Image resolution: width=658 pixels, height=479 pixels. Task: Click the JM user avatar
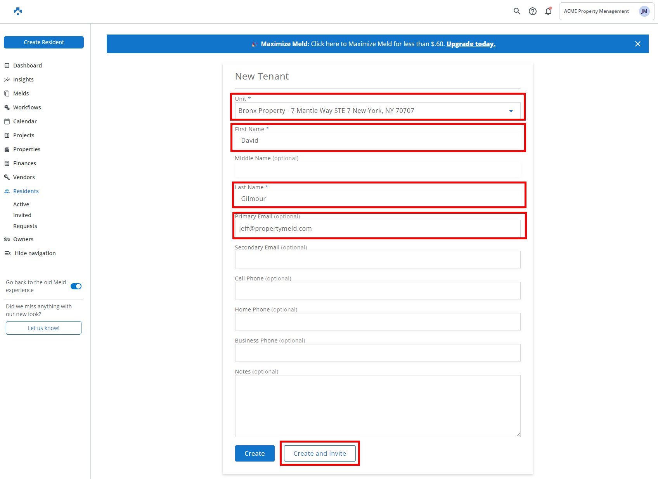[644, 11]
